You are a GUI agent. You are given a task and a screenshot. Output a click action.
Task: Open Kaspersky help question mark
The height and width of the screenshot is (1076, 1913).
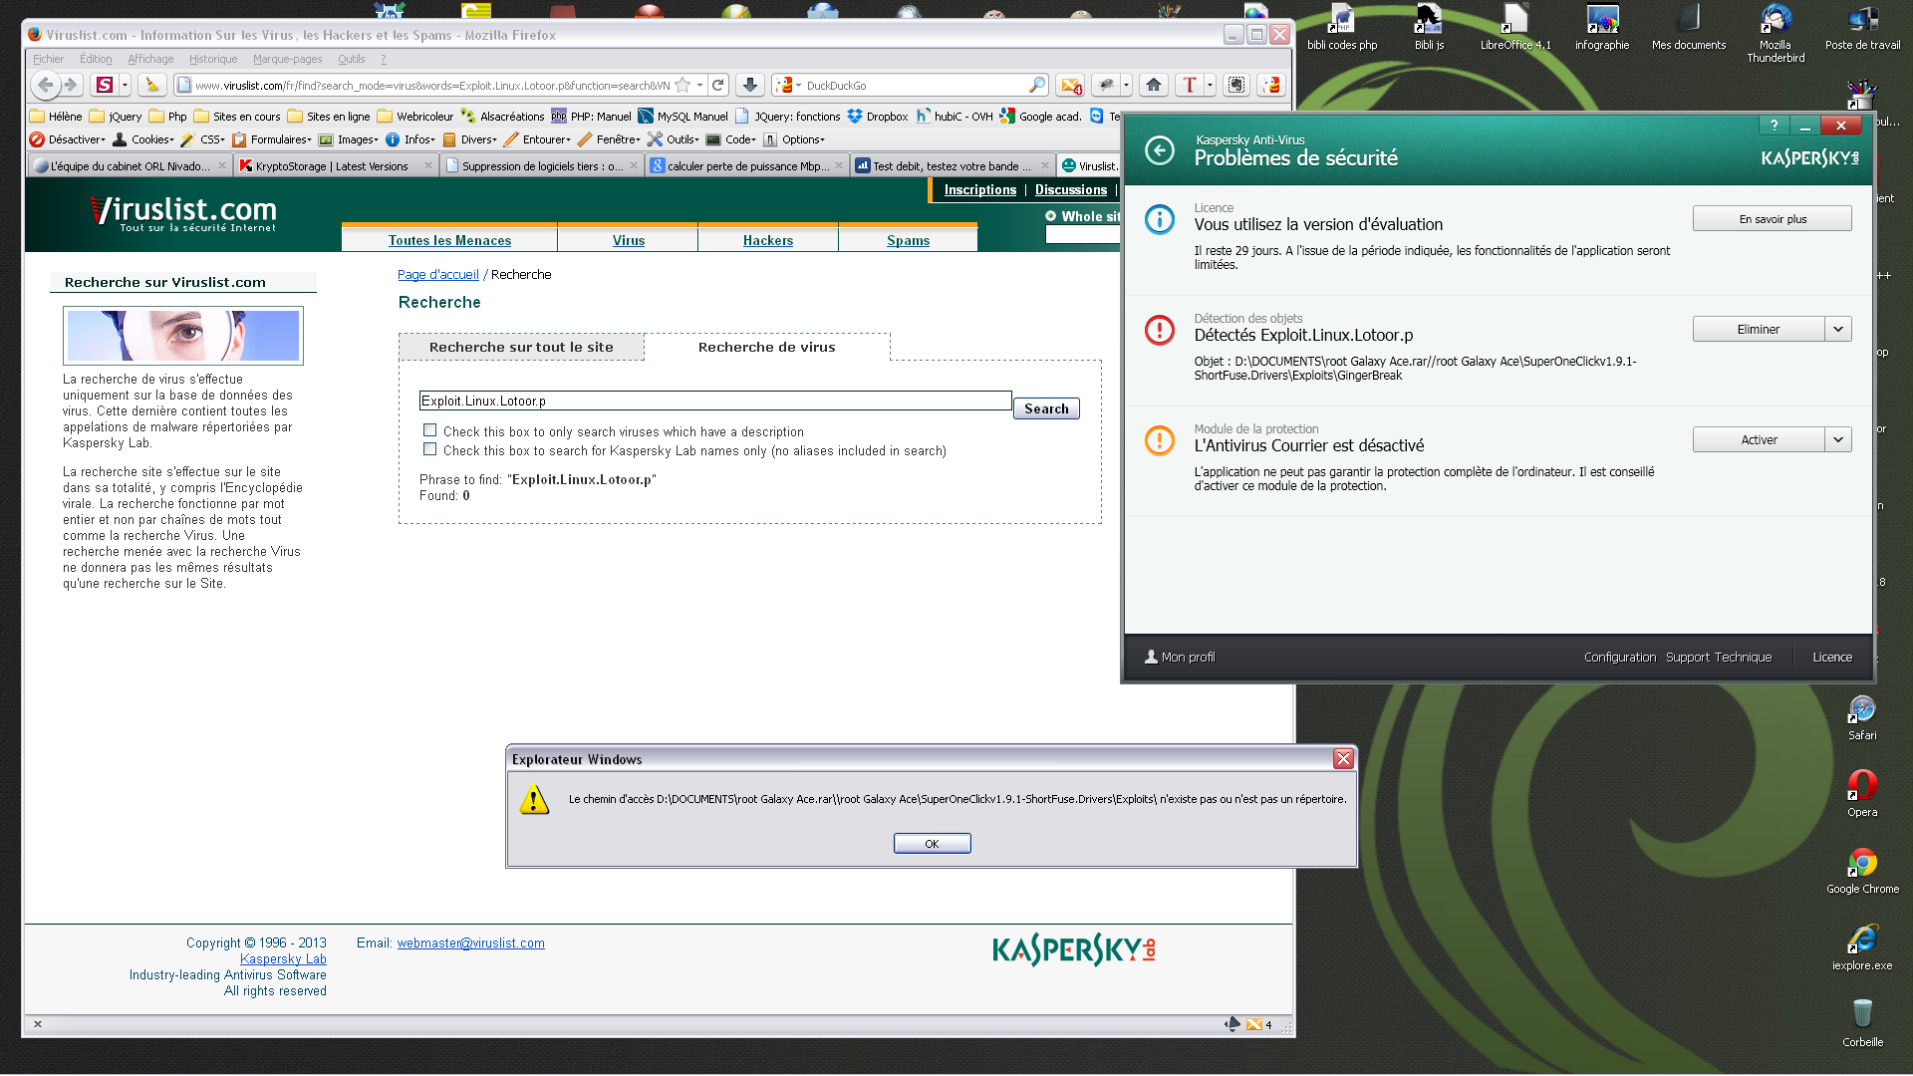[x=1774, y=126]
